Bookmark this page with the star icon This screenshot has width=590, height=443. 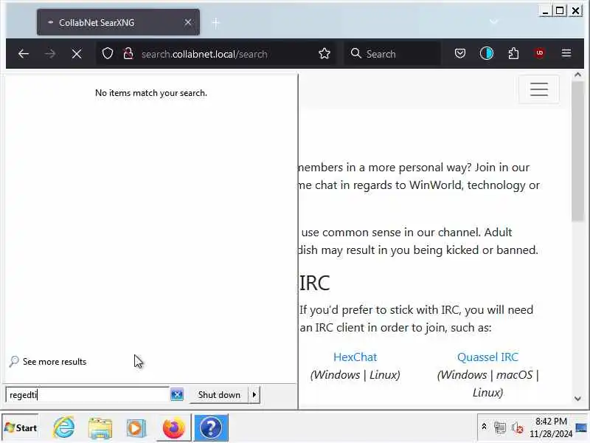tap(324, 53)
